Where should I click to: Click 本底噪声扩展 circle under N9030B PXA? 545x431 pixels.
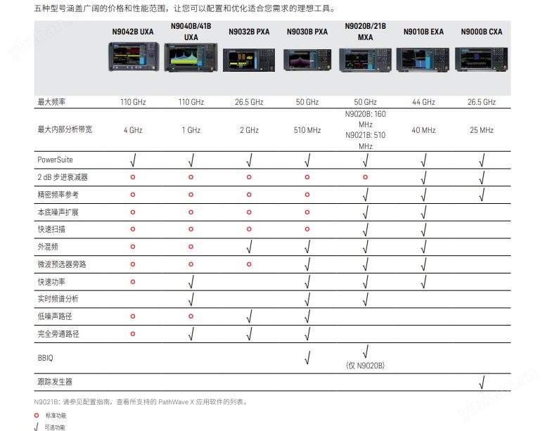pos(307,212)
